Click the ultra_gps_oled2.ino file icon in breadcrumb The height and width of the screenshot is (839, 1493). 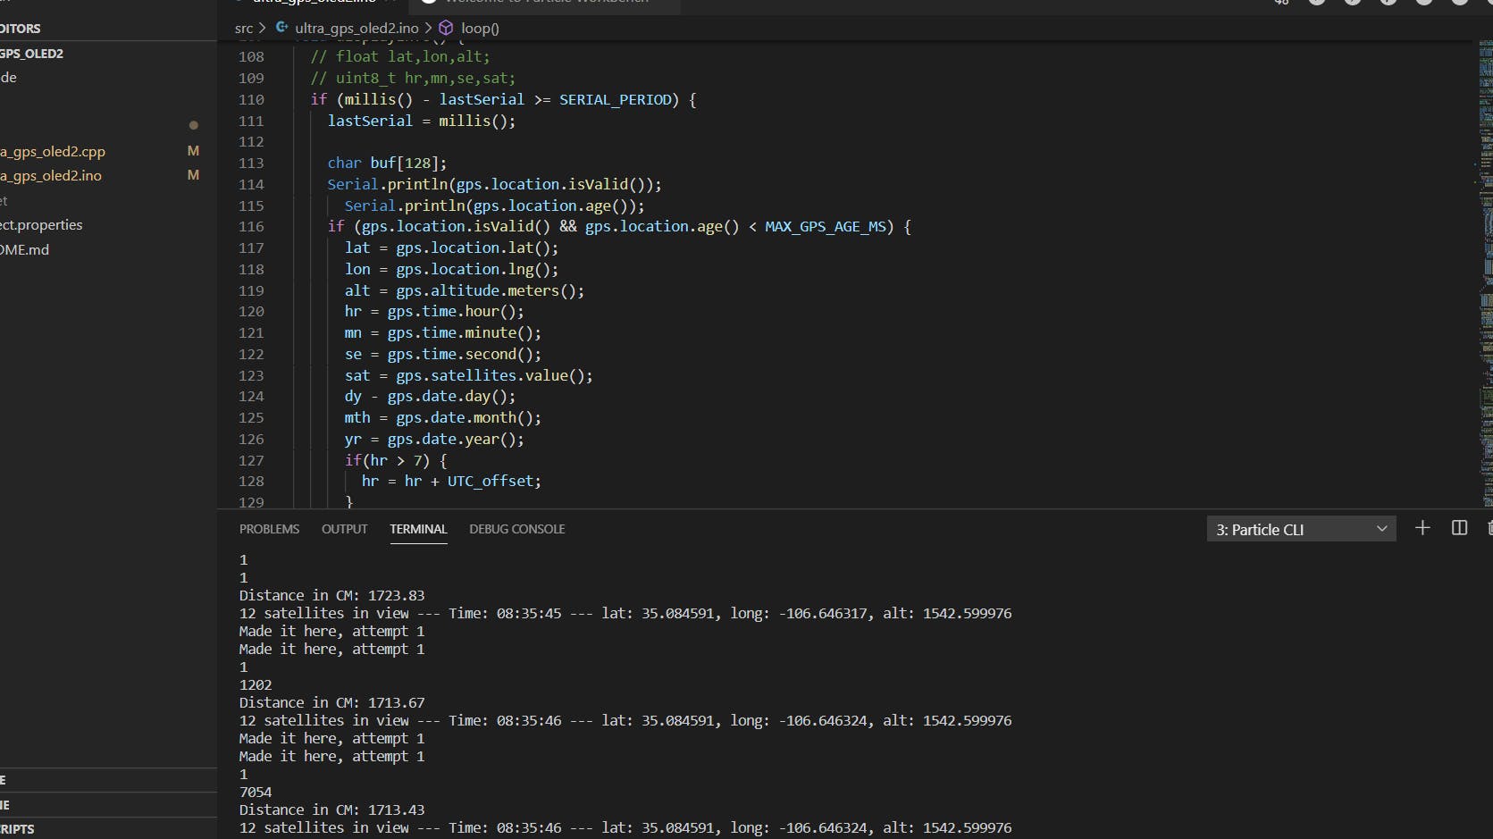coord(282,28)
